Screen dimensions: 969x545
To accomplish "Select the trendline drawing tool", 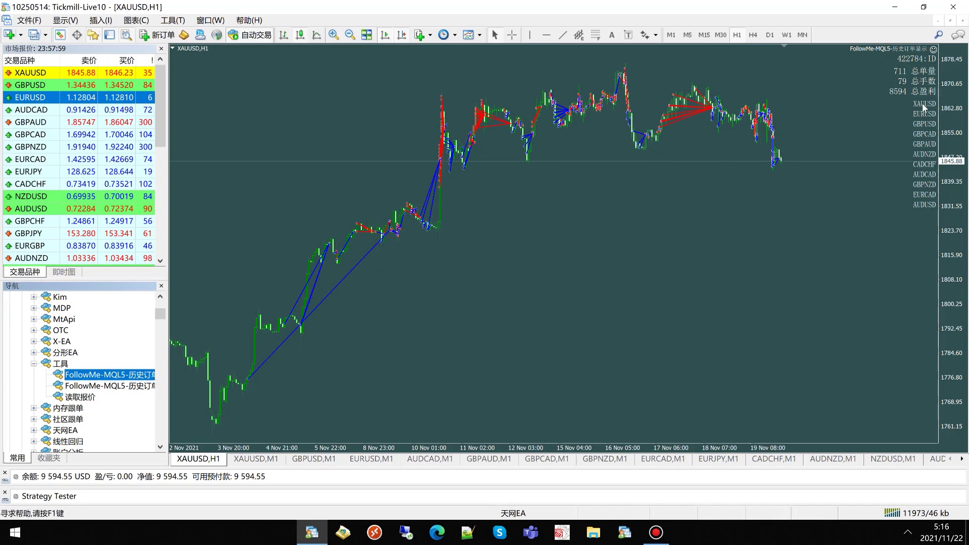I will [x=563, y=35].
